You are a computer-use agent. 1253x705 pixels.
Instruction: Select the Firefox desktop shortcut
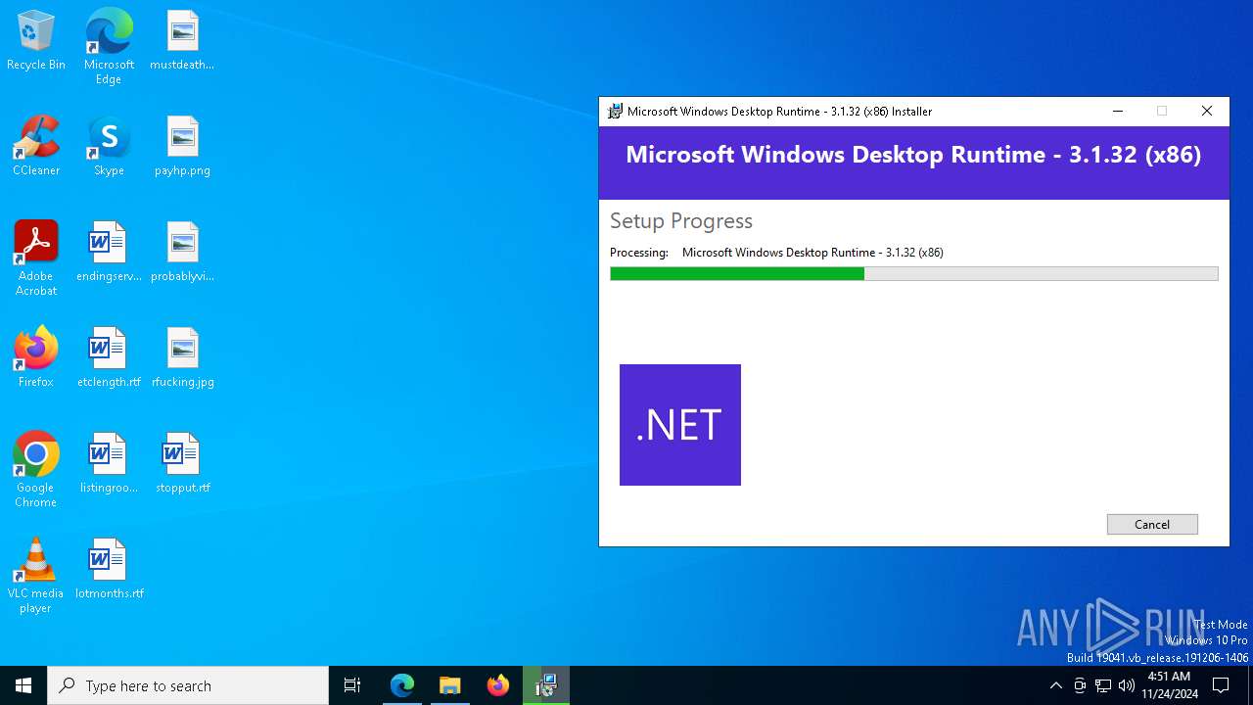[36, 357]
